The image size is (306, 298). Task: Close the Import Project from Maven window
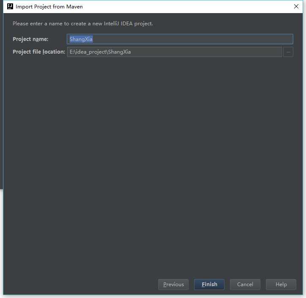click(296, 6)
